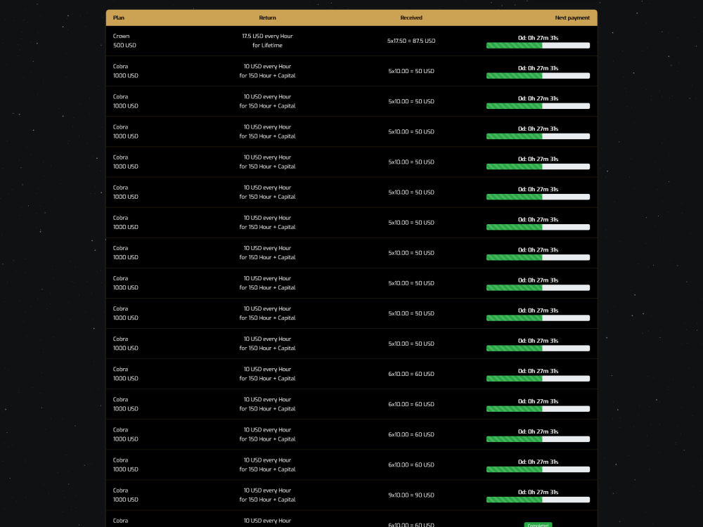Click the '5x17.50 = 87.5 USD' received value
This screenshot has height=527, width=703.
pyautogui.click(x=411, y=41)
